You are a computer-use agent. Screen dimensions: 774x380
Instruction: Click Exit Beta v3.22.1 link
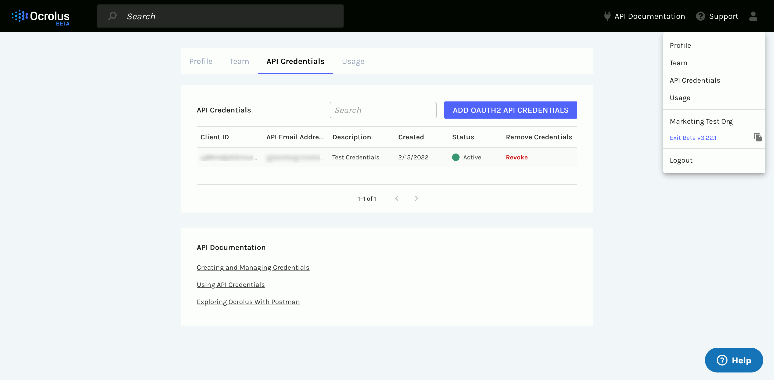(x=693, y=138)
